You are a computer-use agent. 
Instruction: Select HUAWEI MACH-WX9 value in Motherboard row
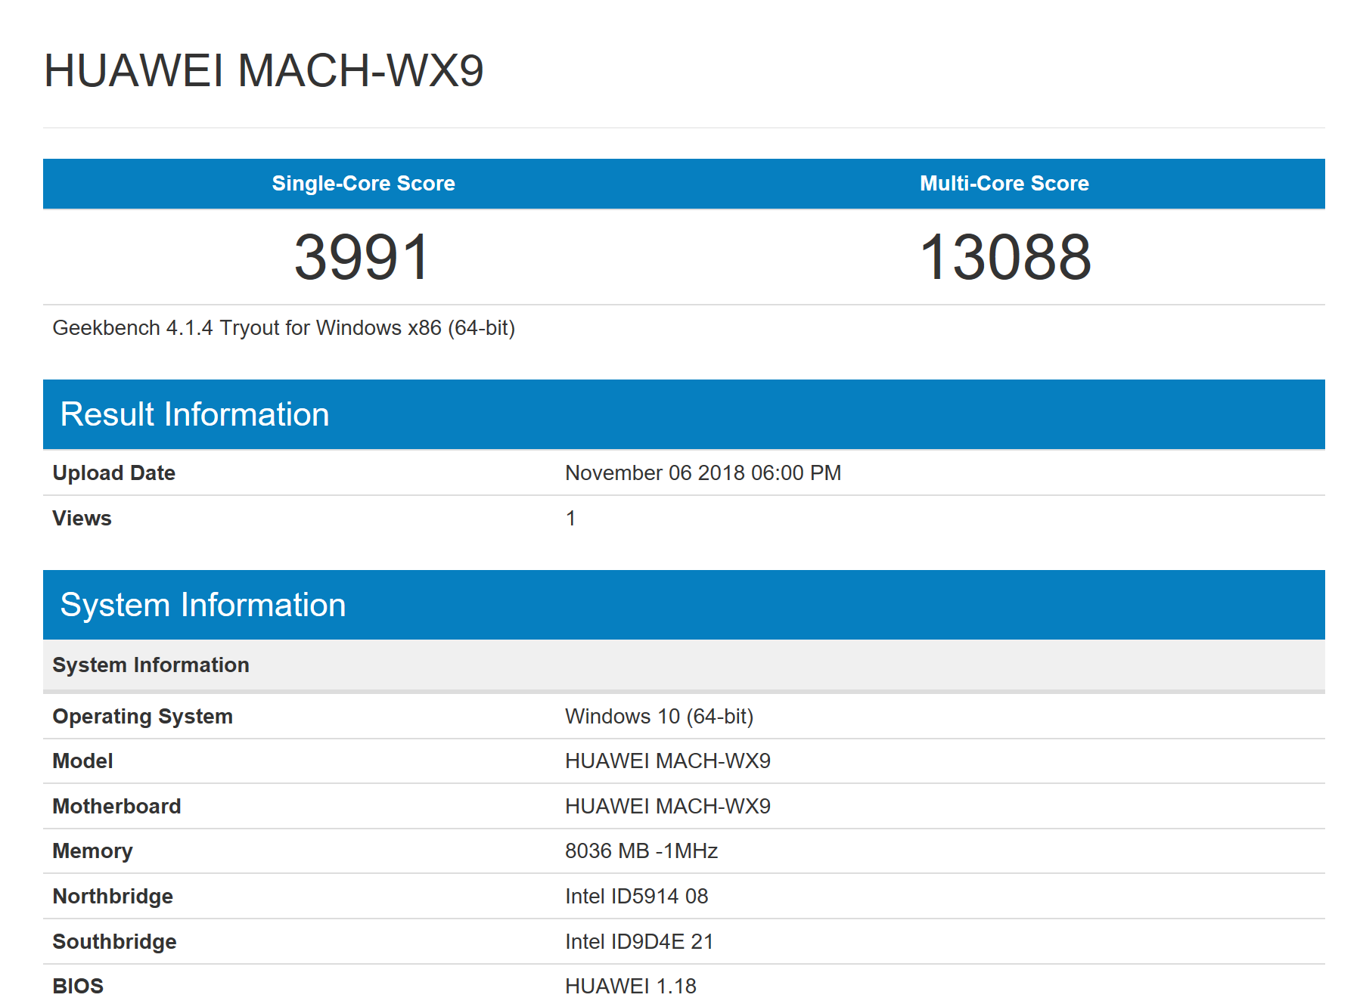coord(668,807)
